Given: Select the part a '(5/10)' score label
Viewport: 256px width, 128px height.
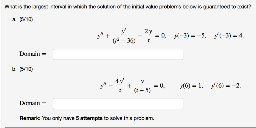Looking at the screenshot, I should click(26, 19).
